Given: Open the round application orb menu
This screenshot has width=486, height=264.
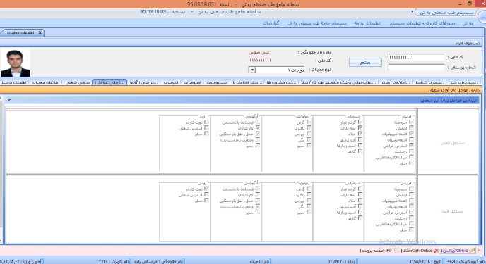Looking at the screenshot, I should 483,17.
